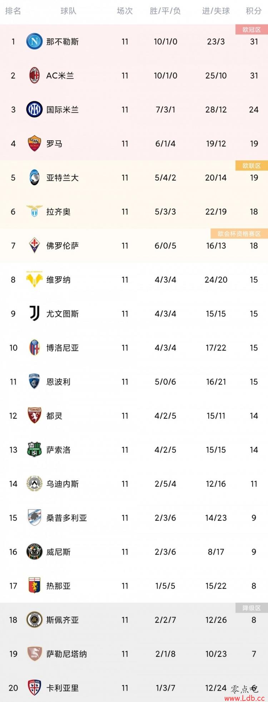This screenshot has width=268, height=702.
Task: Tap the Cagliari club crest
Action: 34,687
